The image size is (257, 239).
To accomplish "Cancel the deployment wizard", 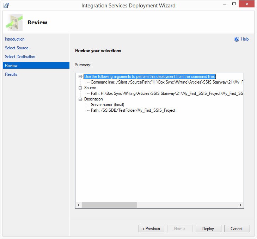I will point(237,229).
